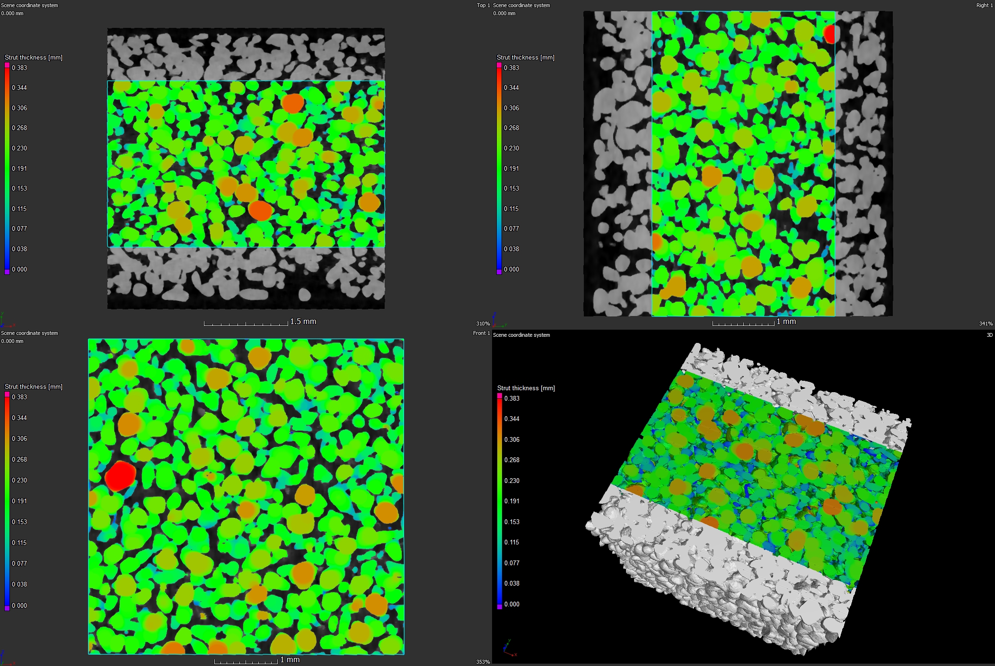This screenshot has width=995, height=666.
Task: Click the color bar gradient in 3D view legend
Action: point(500,501)
